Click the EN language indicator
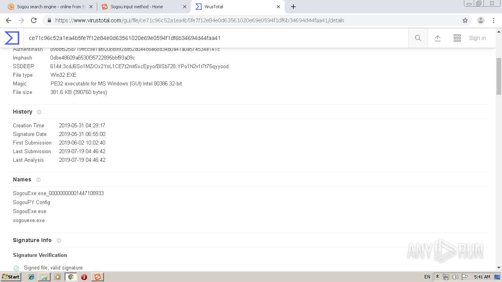The image size is (502, 282). [x=427, y=277]
